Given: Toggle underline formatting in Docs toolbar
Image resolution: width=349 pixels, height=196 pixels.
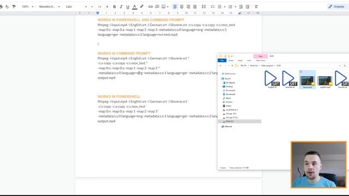Looking at the screenshot, I should coord(128,7).
